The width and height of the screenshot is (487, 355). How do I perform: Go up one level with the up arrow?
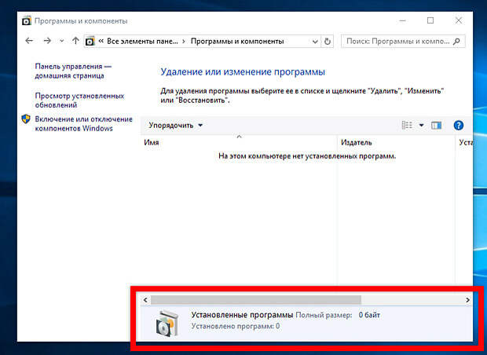point(75,41)
